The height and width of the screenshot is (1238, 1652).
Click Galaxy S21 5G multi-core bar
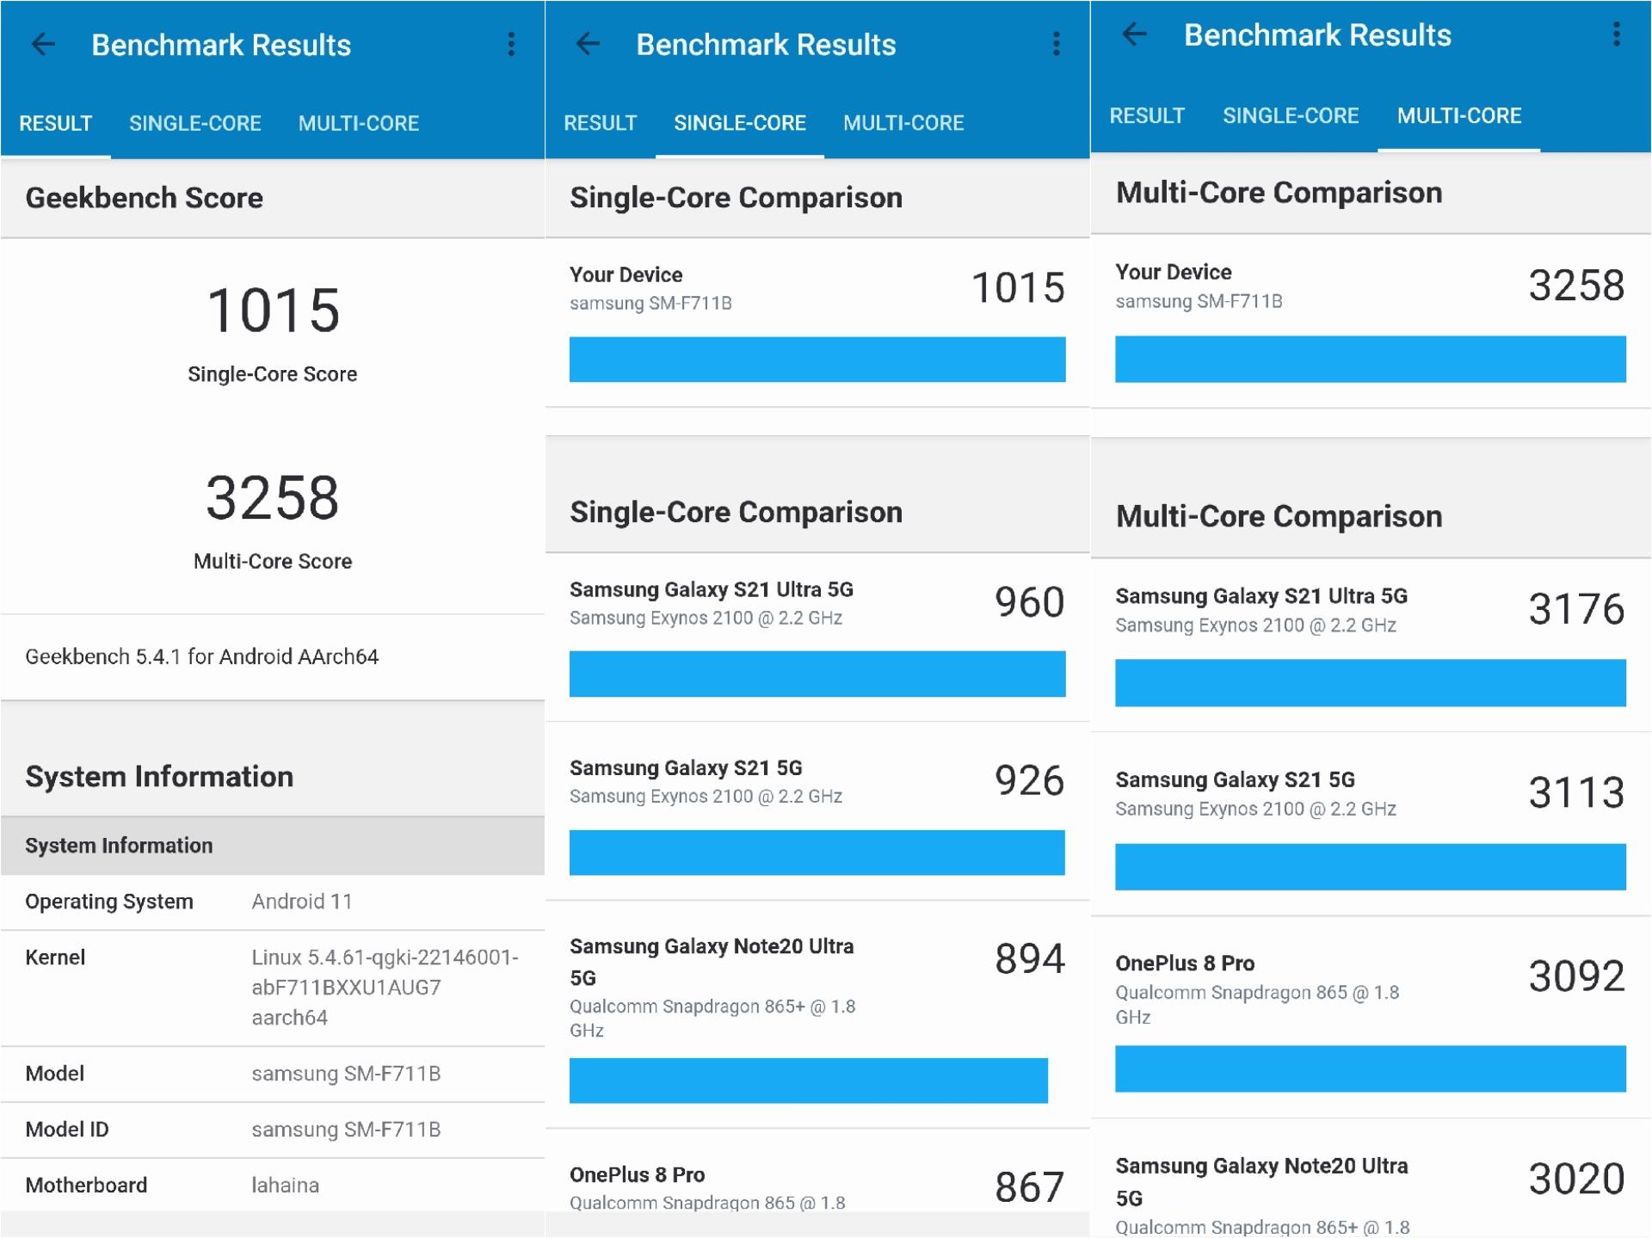pyautogui.click(x=1370, y=866)
